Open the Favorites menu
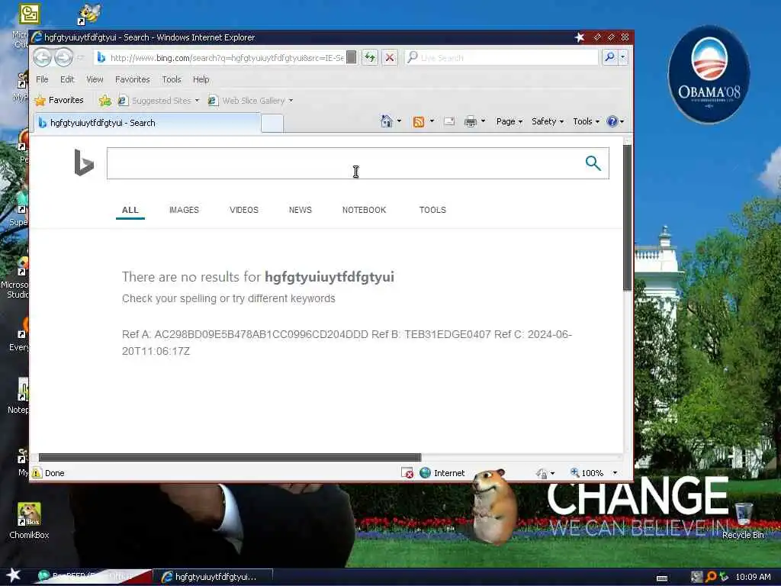The height and width of the screenshot is (586, 781). [x=133, y=79]
